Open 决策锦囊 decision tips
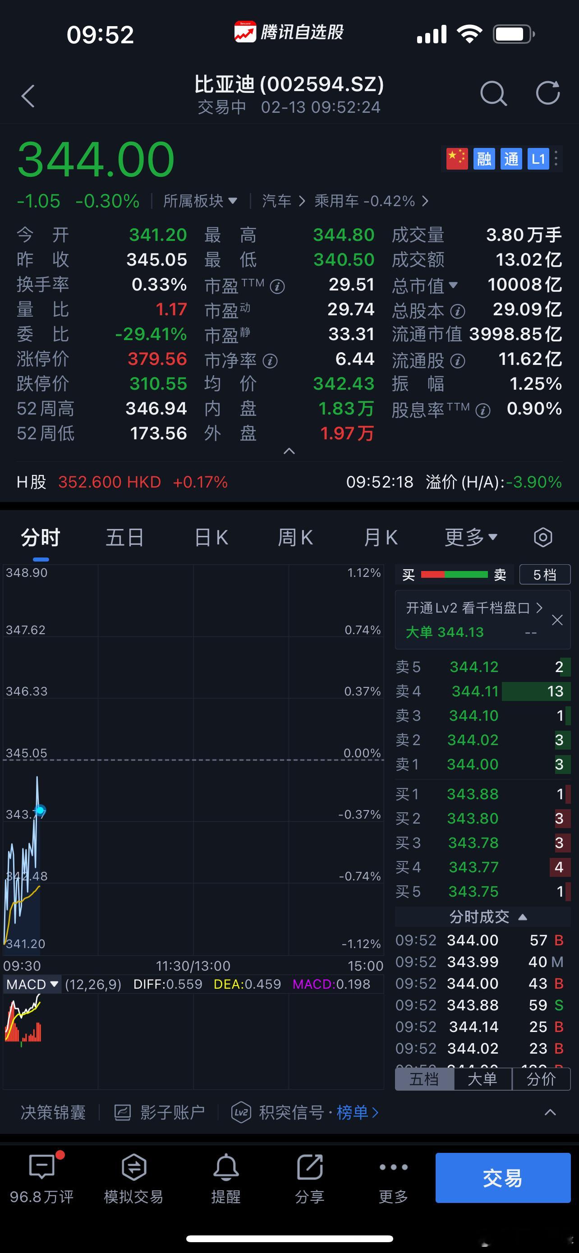579x1253 pixels. [x=53, y=1112]
